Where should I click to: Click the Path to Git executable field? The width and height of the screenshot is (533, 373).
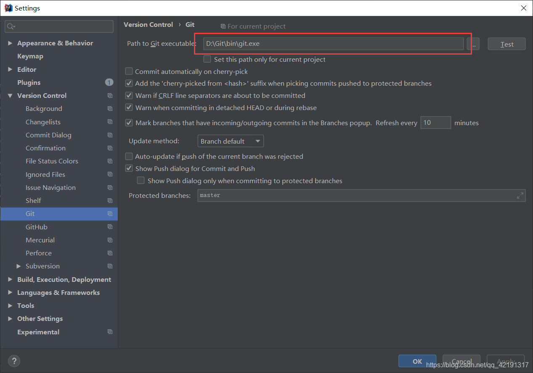[x=333, y=44]
